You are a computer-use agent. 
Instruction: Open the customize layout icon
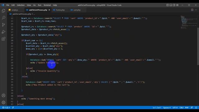[178, 5]
